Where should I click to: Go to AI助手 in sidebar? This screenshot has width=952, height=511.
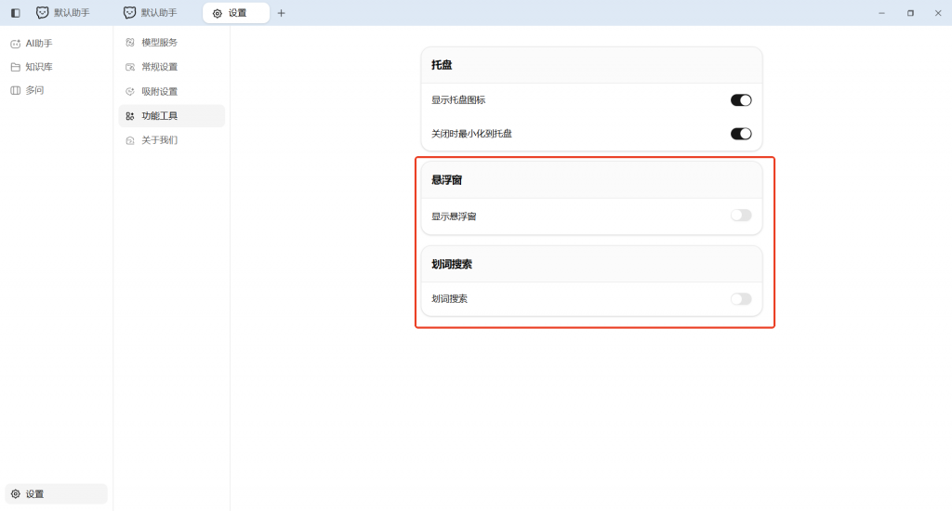[56, 44]
